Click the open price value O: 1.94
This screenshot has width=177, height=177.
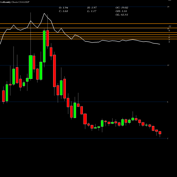[x=63, y=8]
